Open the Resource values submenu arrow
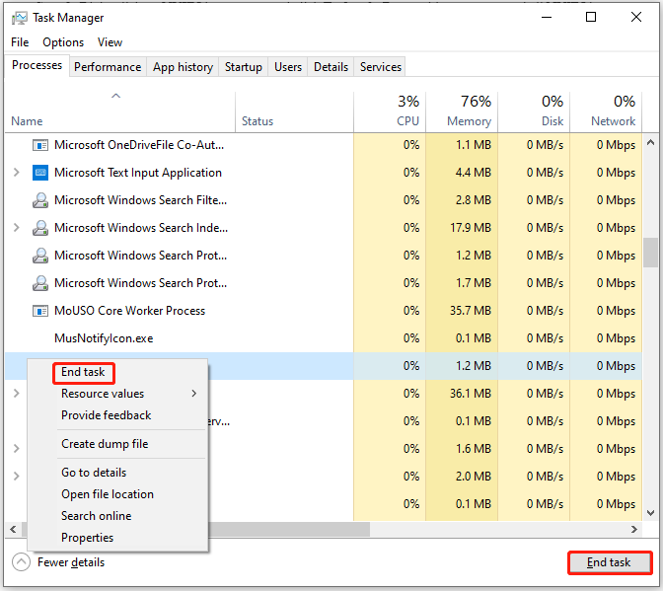This screenshot has width=663, height=591. click(194, 394)
